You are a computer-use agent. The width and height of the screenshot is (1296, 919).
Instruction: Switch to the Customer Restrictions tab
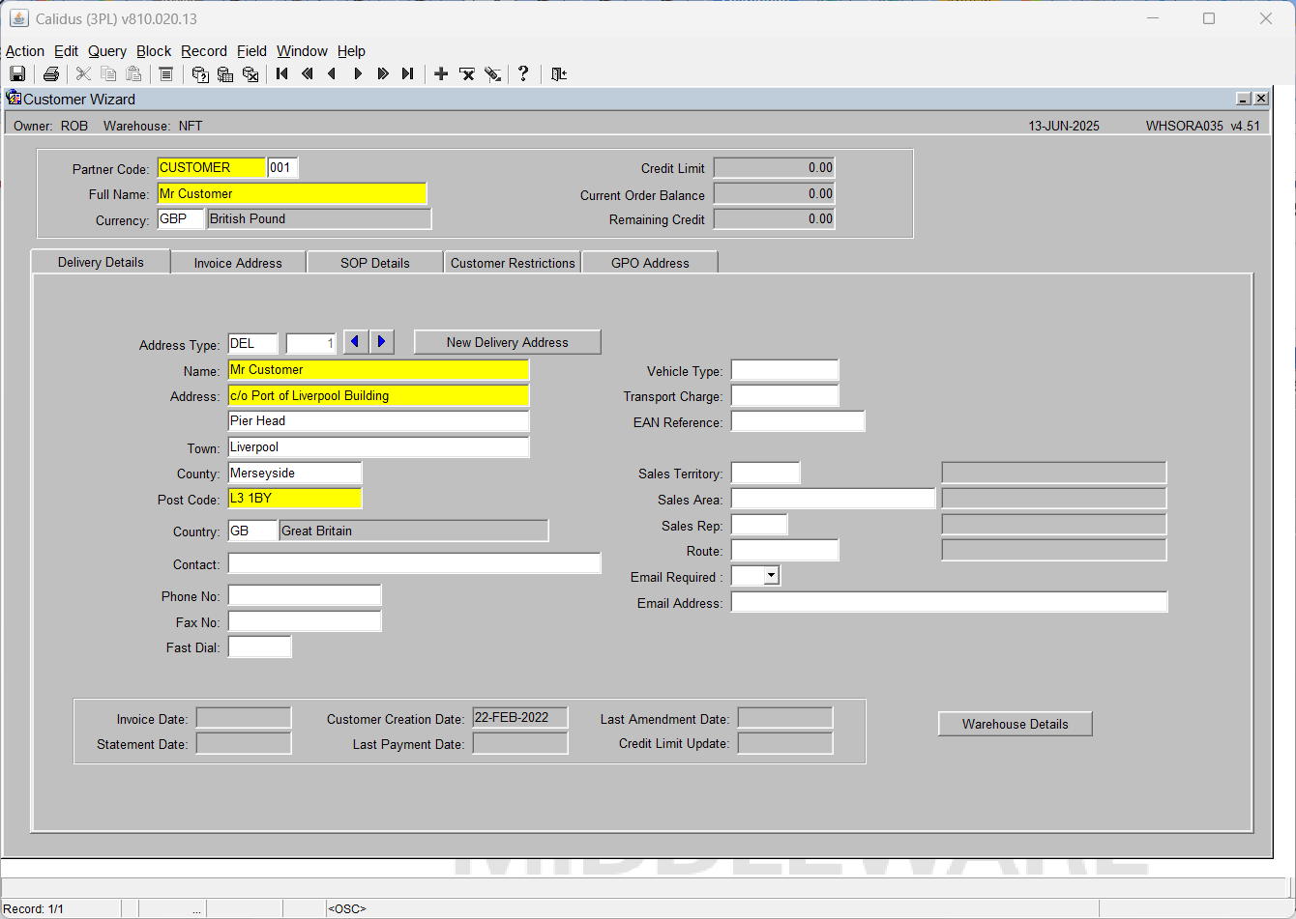tap(513, 263)
